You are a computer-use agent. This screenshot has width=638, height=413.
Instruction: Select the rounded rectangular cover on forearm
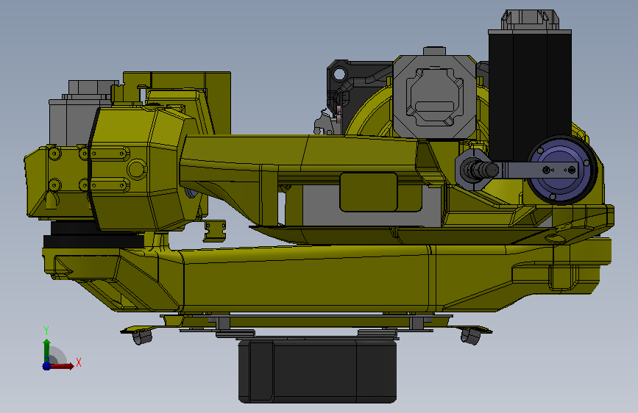[368, 192]
